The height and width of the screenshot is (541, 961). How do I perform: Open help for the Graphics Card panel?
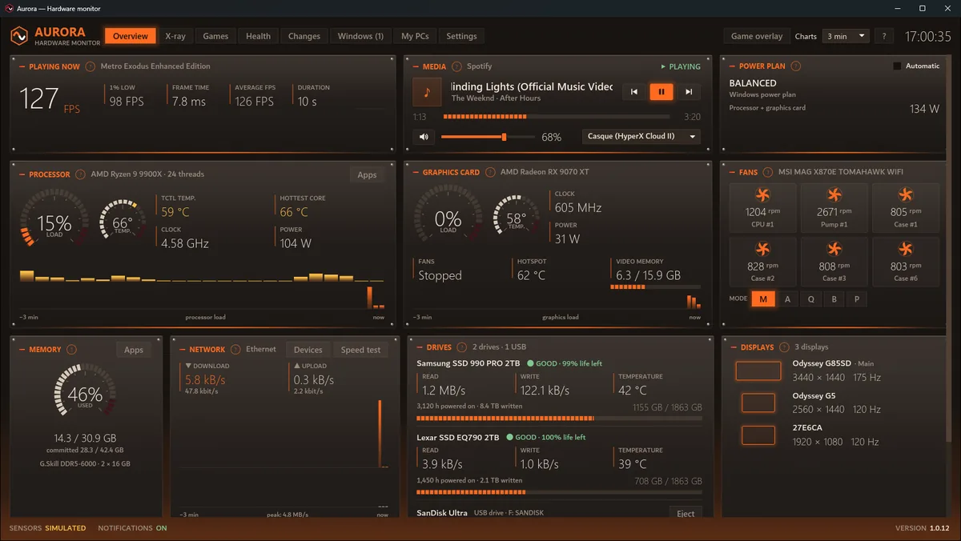click(x=489, y=172)
